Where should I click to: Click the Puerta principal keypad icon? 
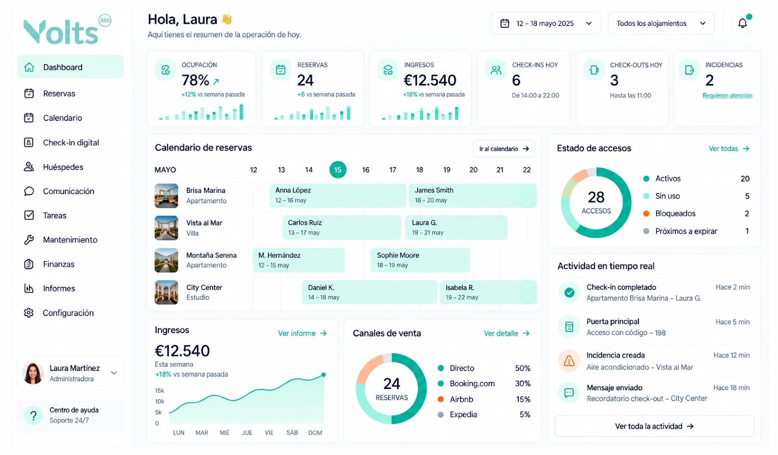pyautogui.click(x=569, y=327)
